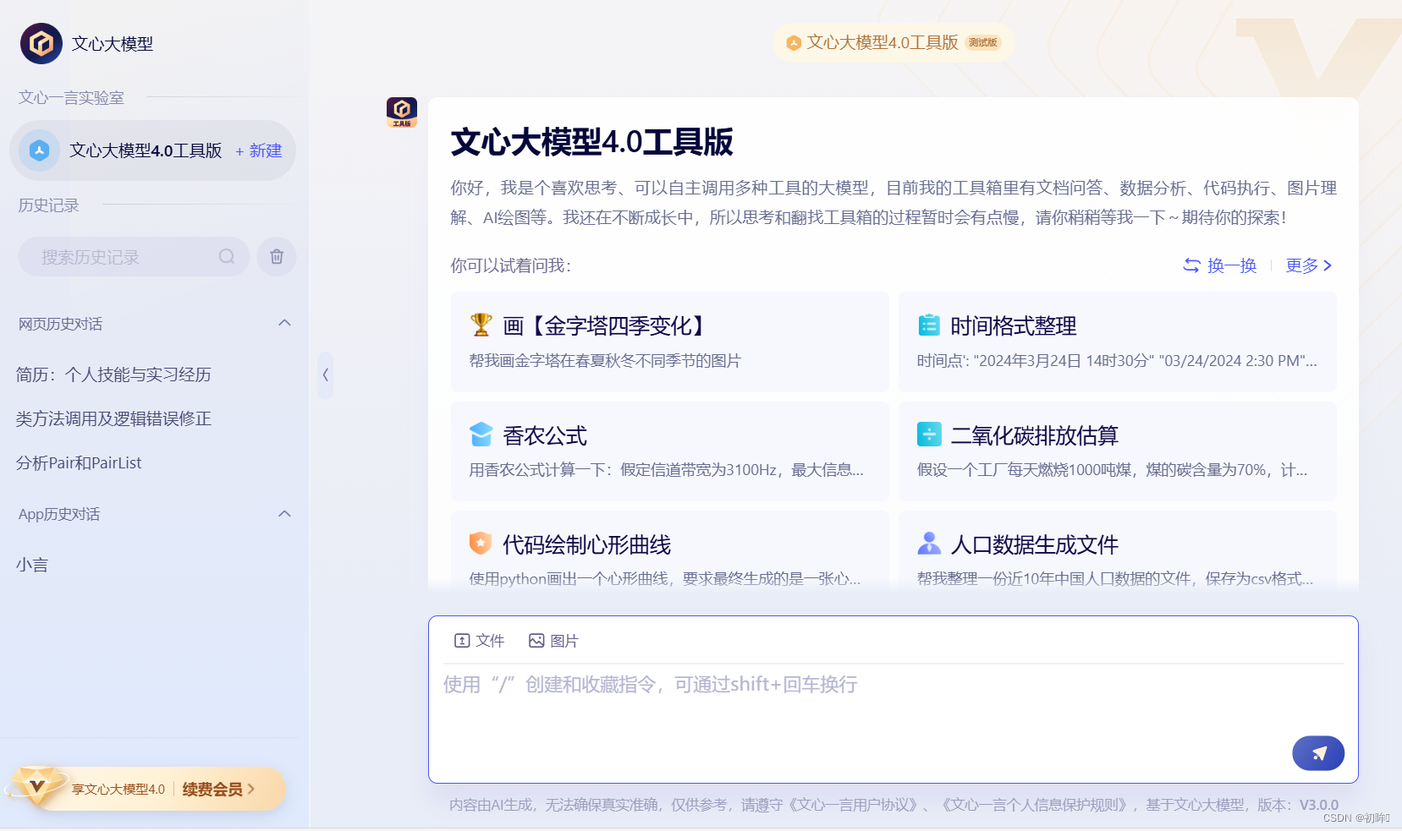This screenshot has width=1402, height=831.
Task: Select the 二氧化碳排放估算 suggestion title
Action: [1035, 435]
